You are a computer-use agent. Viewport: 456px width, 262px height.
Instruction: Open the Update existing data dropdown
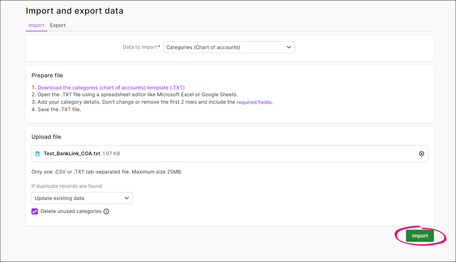[x=82, y=198]
